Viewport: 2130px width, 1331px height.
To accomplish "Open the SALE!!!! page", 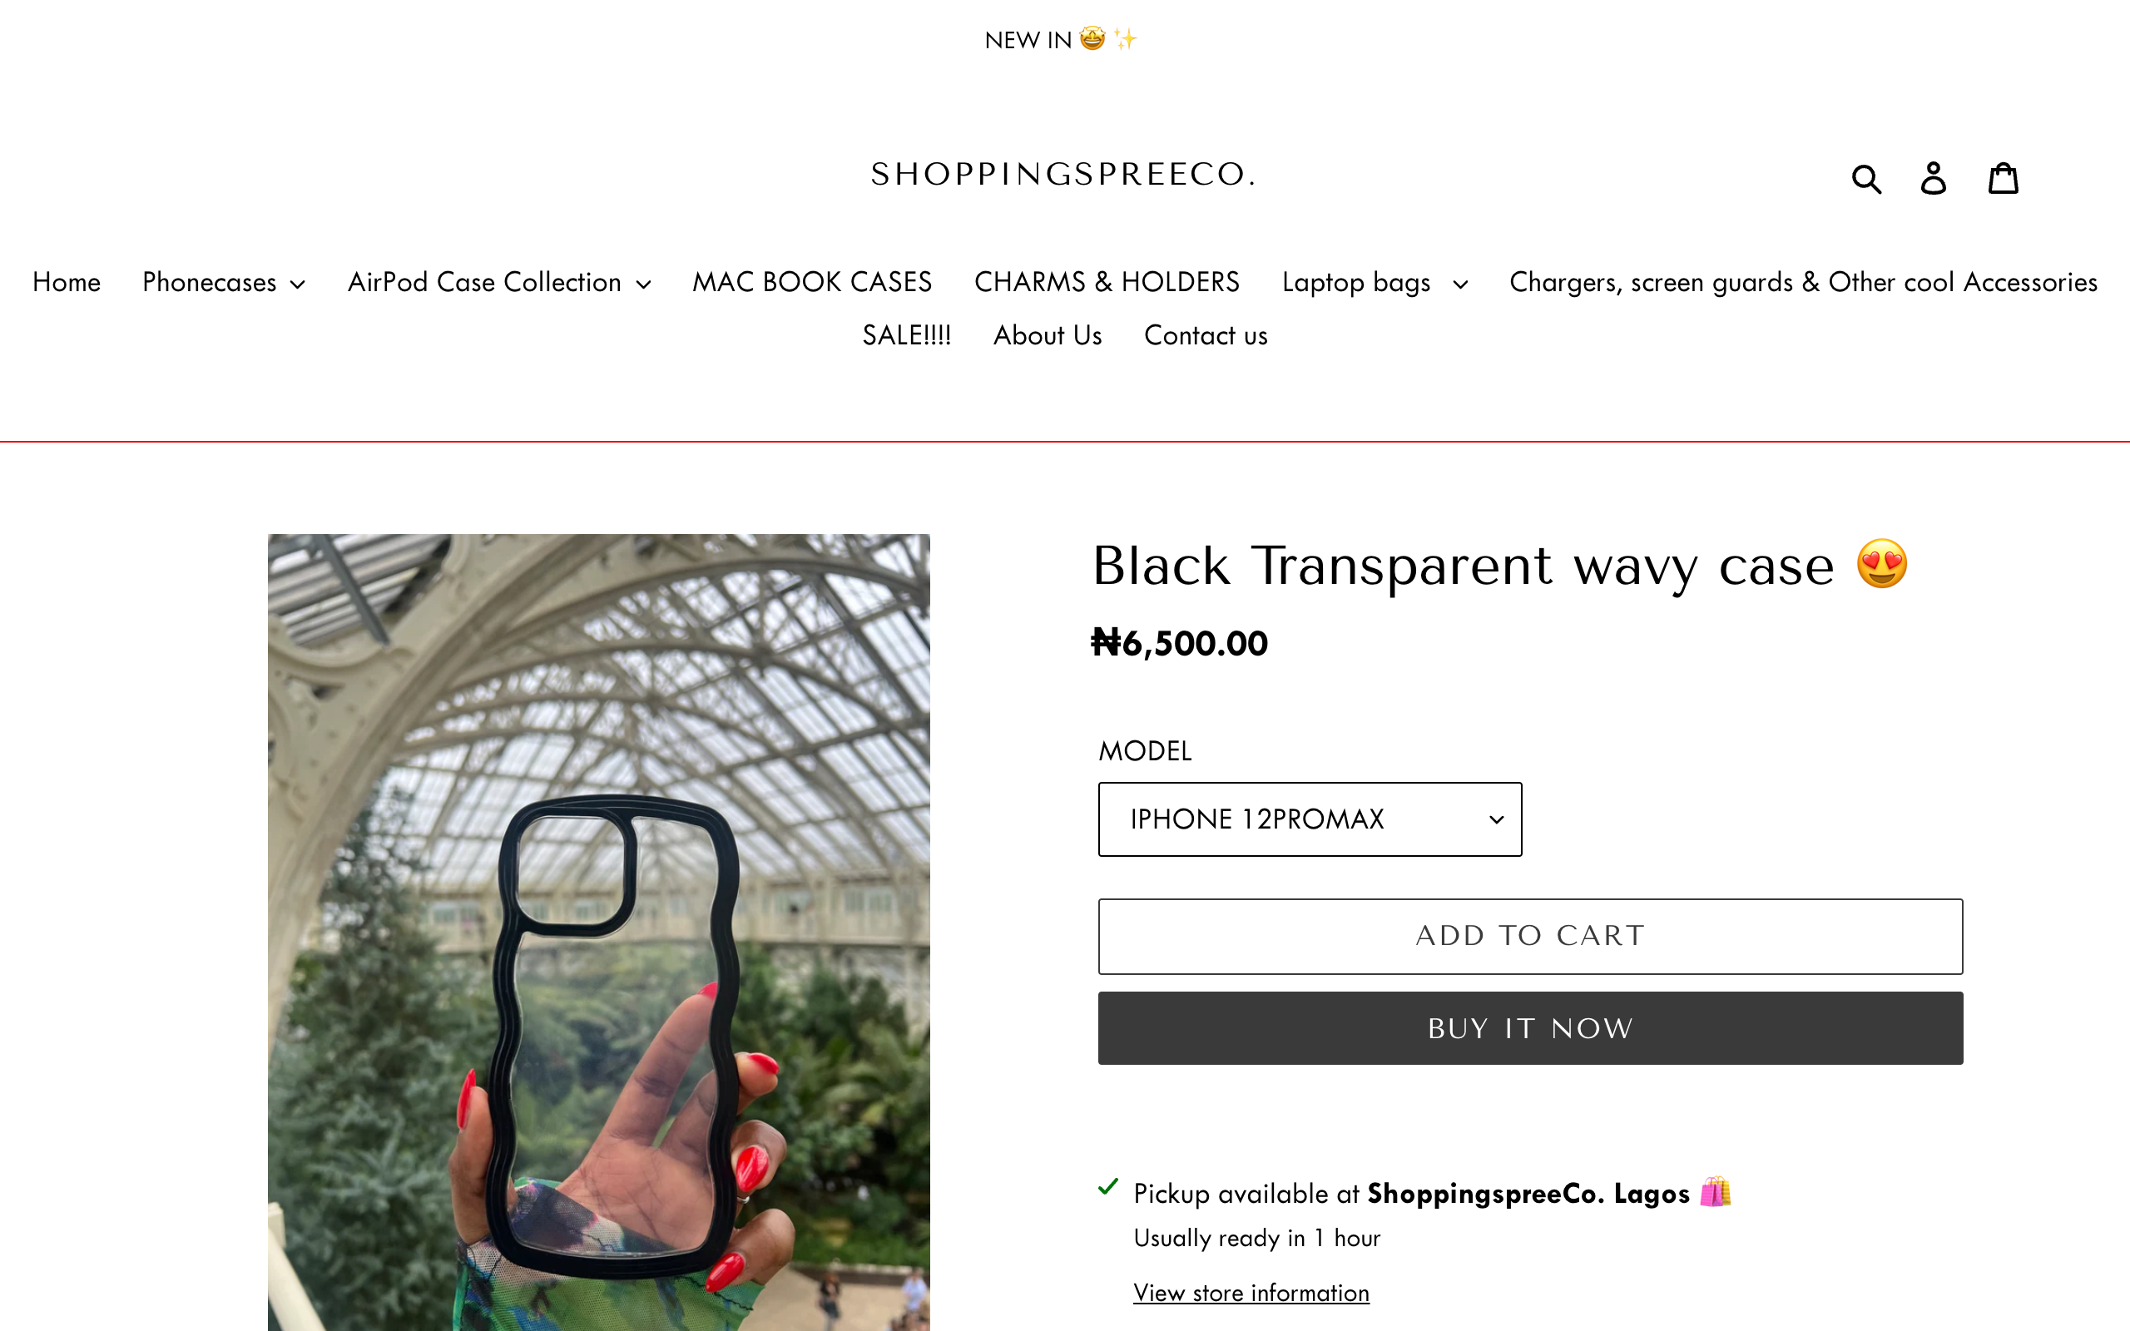I will click(x=907, y=335).
